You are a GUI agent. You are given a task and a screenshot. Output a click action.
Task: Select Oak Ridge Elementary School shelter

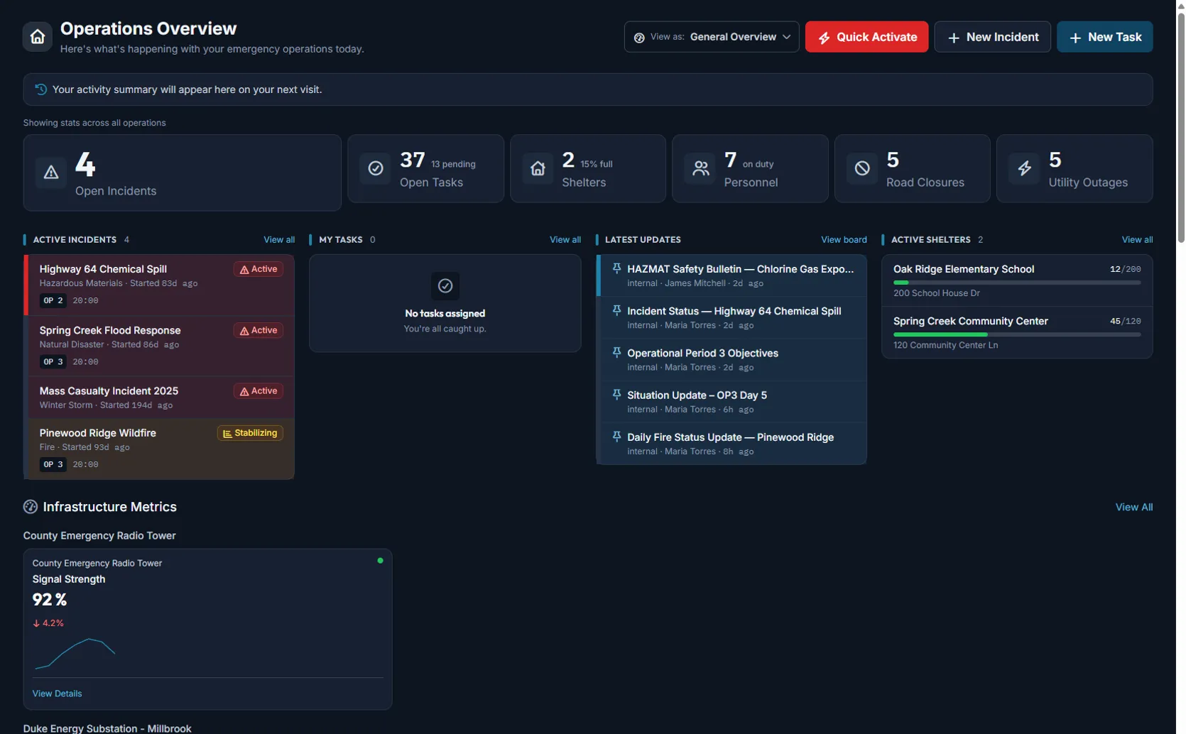point(1017,280)
